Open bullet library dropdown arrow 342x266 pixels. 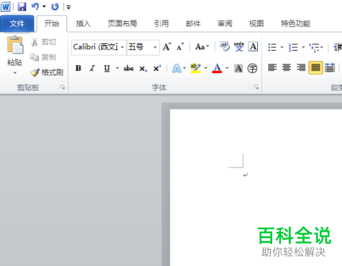(282, 47)
